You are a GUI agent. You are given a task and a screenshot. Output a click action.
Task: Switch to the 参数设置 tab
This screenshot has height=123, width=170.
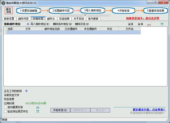(9, 19)
